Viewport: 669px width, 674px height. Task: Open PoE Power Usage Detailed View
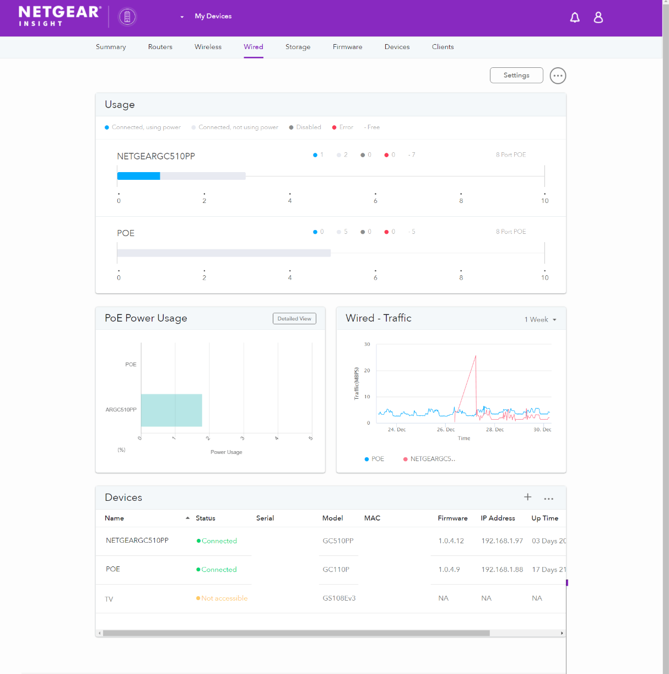(294, 319)
